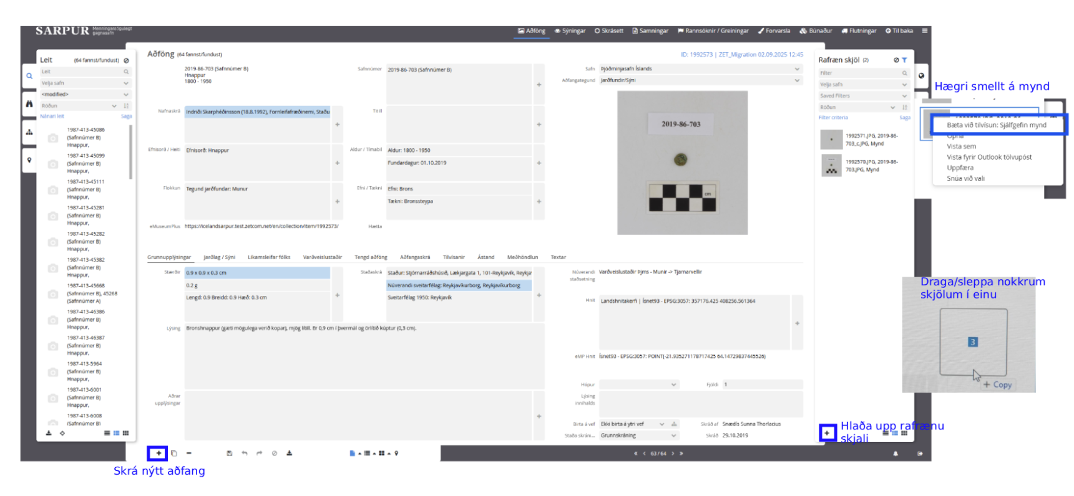The image size is (1074, 496).
Task: Open the Röðun sort dropdown in the Leit panel
Action: 79,106
